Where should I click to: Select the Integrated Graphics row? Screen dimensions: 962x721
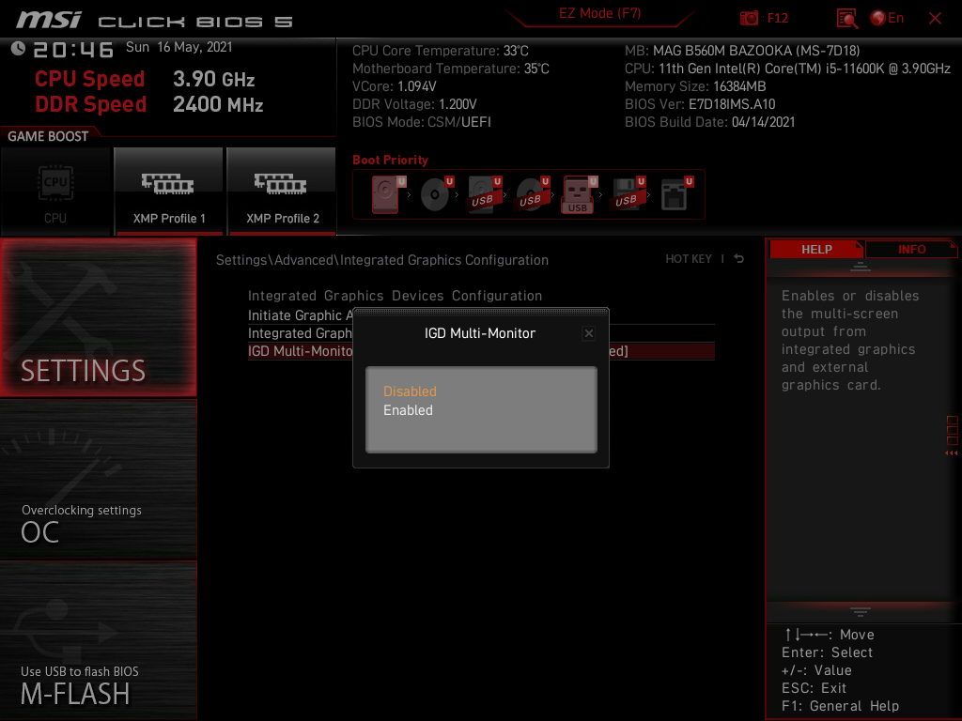pyautogui.click(x=481, y=333)
